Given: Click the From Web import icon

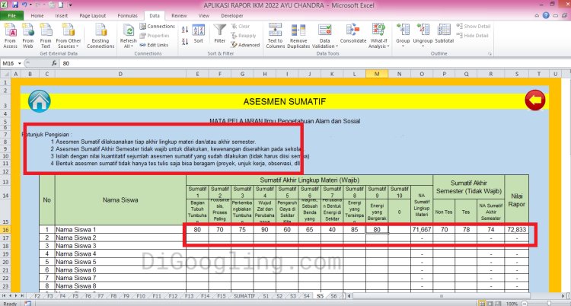Looking at the screenshot, I should (x=28, y=34).
